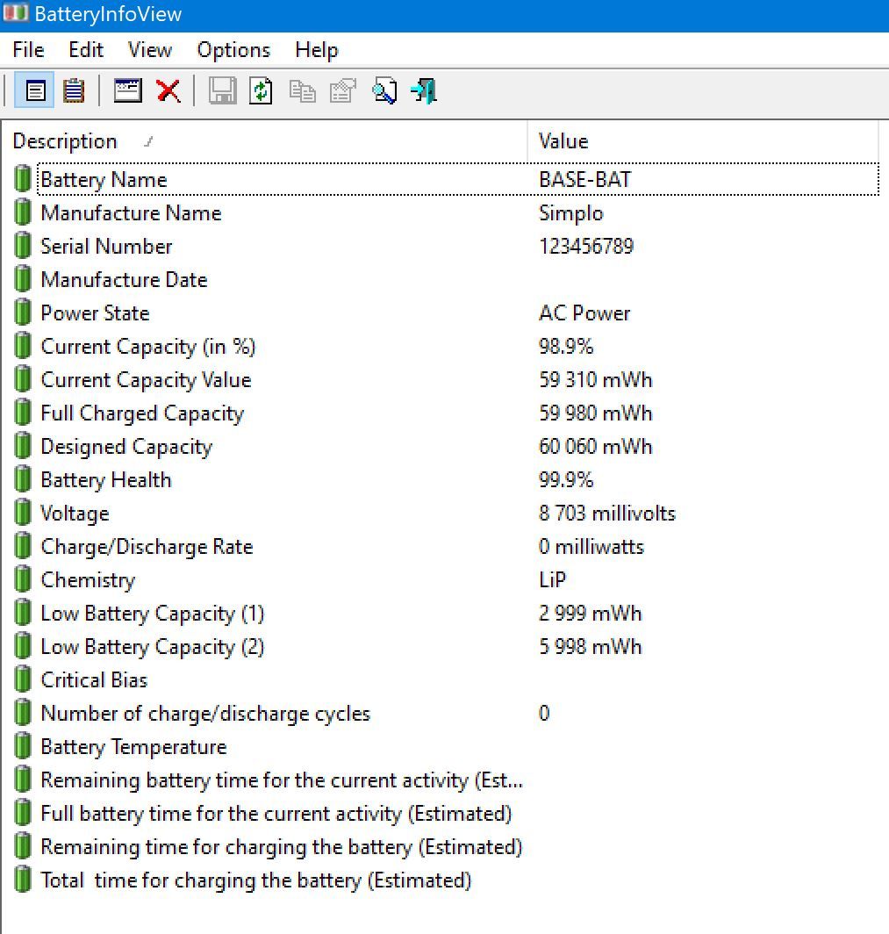Click the AC Power value
Viewport: 889px width, 934px height.
(x=584, y=313)
